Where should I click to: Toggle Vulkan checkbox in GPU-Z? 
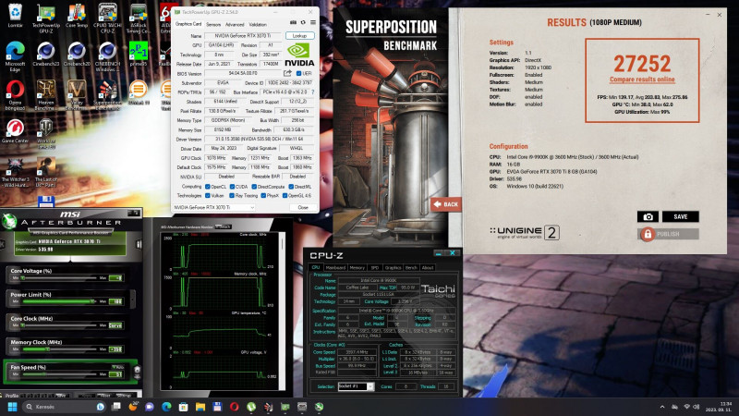click(207, 196)
